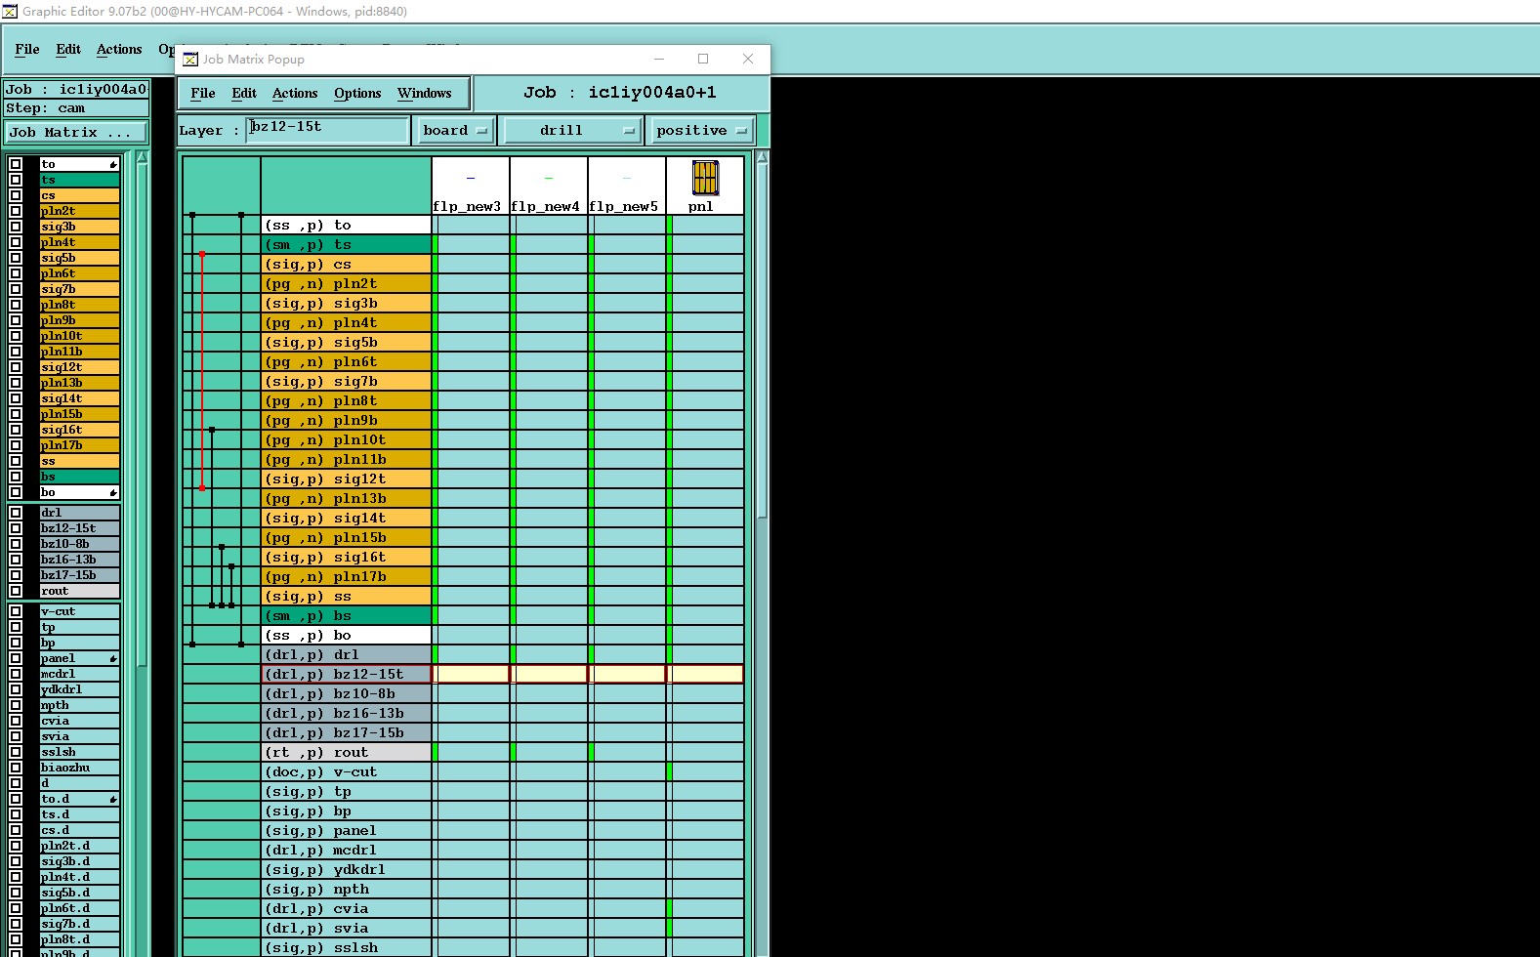This screenshot has width=1540, height=957.
Task: Click the 'Job Matrix ...' button
Action: [x=77, y=132]
